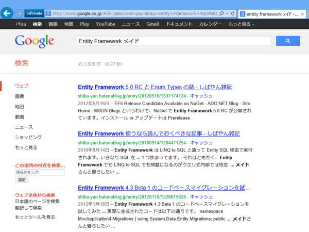Open 画像 in the black top bar
This screenshot has width=309, height=232.
point(53,24)
